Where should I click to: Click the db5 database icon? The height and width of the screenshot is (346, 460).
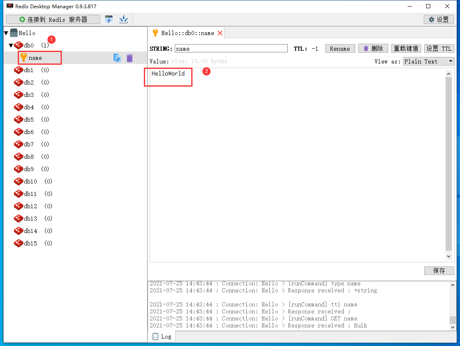click(19, 120)
